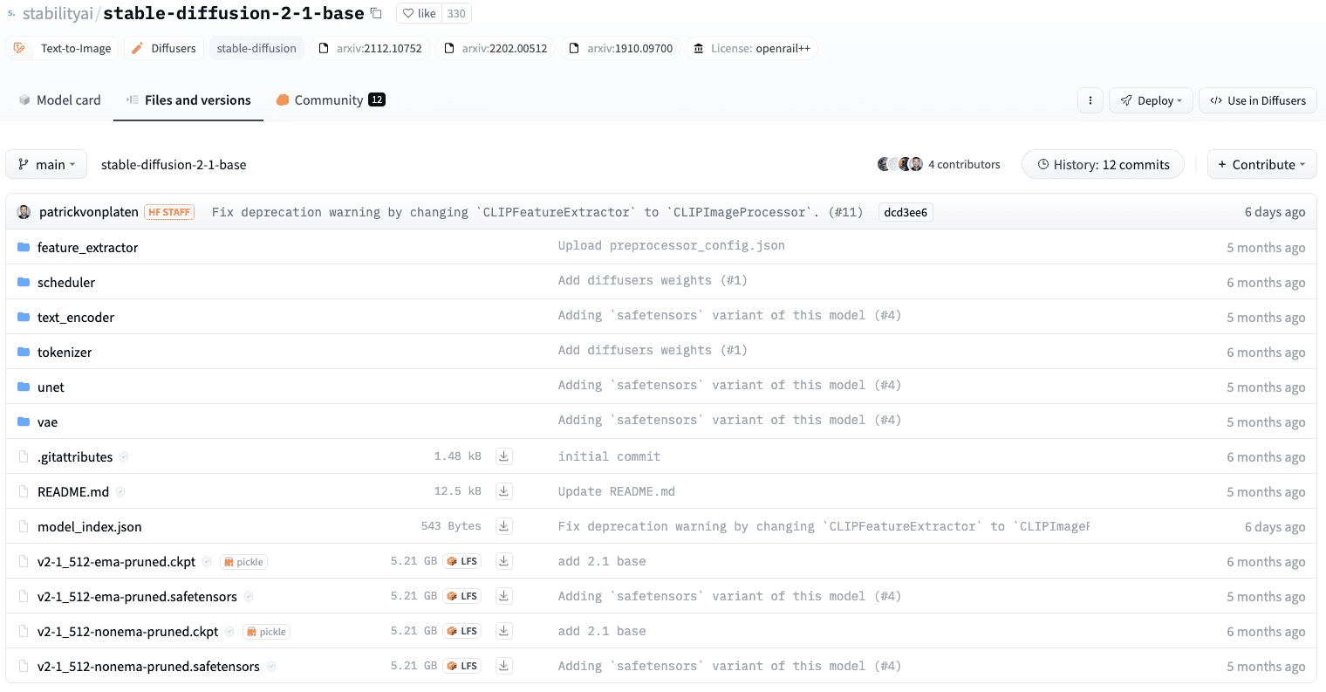The height and width of the screenshot is (692, 1326).
Task: Click the License: openrail++ tag
Action: point(752,48)
